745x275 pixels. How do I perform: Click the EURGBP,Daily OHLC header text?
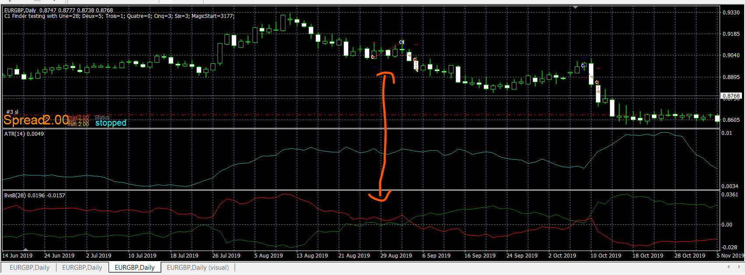[59, 10]
